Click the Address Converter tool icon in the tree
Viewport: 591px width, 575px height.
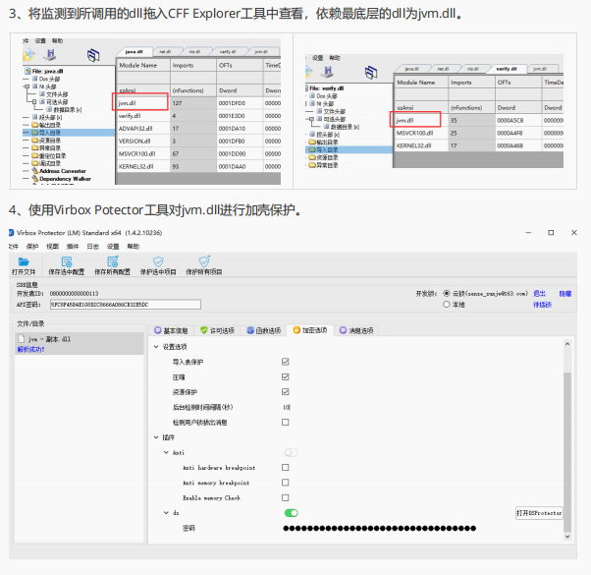[35, 171]
